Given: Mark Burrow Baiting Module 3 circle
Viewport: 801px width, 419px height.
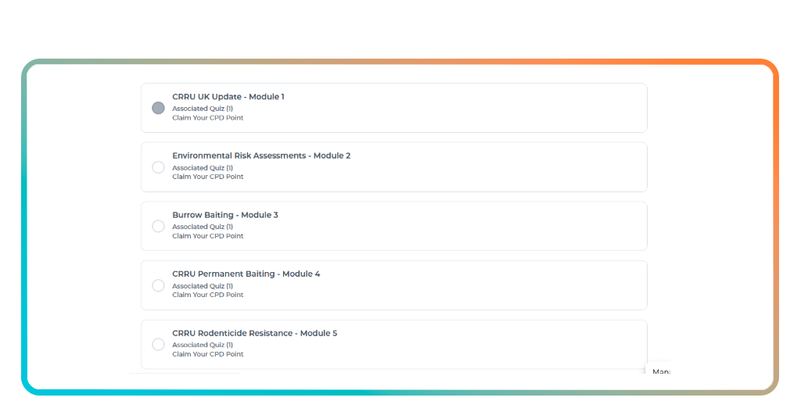Looking at the screenshot, I should [x=158, y=226].
